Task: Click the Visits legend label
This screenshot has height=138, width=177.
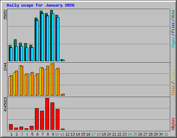Action: [x=173, y=75]
